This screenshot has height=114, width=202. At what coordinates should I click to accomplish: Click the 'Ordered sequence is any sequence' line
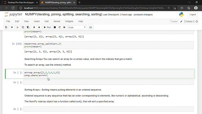[97, 96]
